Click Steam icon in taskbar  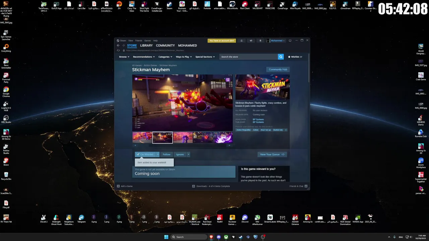(x=241, y=237)
